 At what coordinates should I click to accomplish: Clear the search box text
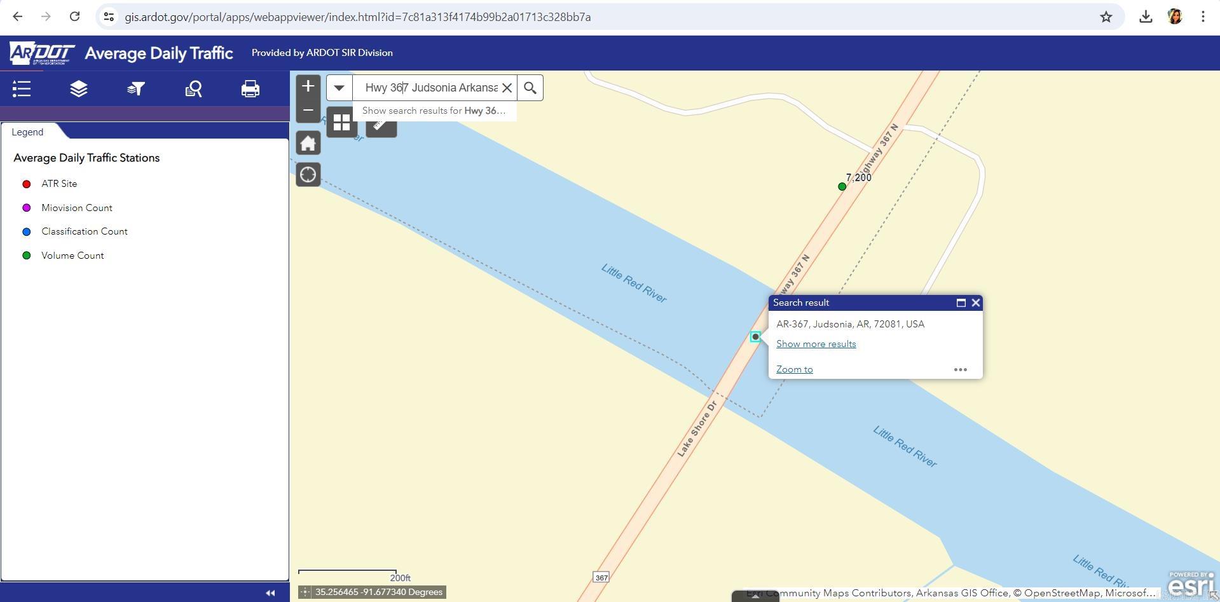[507, 88]
